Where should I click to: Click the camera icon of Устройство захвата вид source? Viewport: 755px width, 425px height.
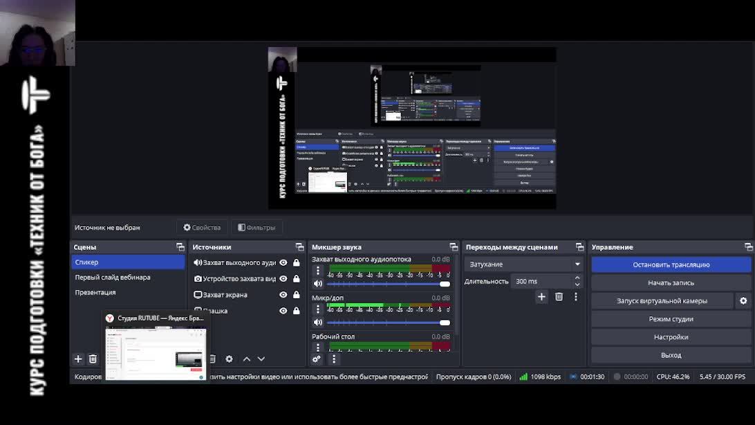pyautogui.click(x=198, y=278)
